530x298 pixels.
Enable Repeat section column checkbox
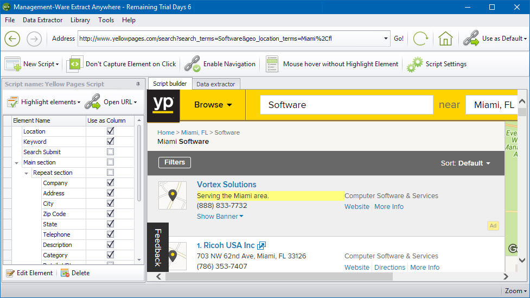pos(110,173)
